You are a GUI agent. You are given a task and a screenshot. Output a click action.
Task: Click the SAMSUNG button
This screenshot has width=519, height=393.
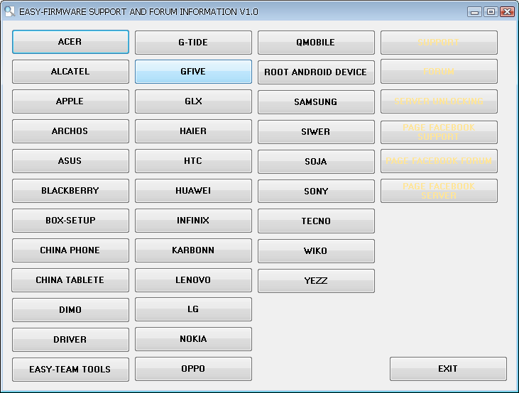click(316, 102)
